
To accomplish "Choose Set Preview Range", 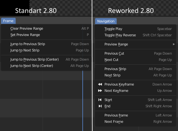I will [46, 35].
